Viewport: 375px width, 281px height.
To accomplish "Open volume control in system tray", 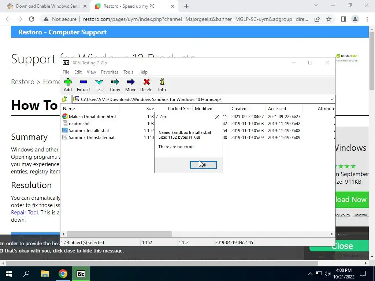I will pyautogui.click(x=327, y=274).
